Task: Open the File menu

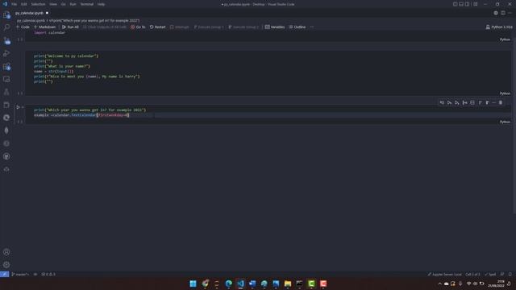Action: 15,4
